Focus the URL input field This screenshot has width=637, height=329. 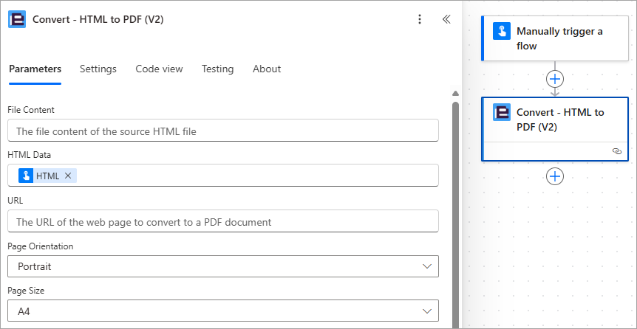pyautogui.click(x=223, y=221)
